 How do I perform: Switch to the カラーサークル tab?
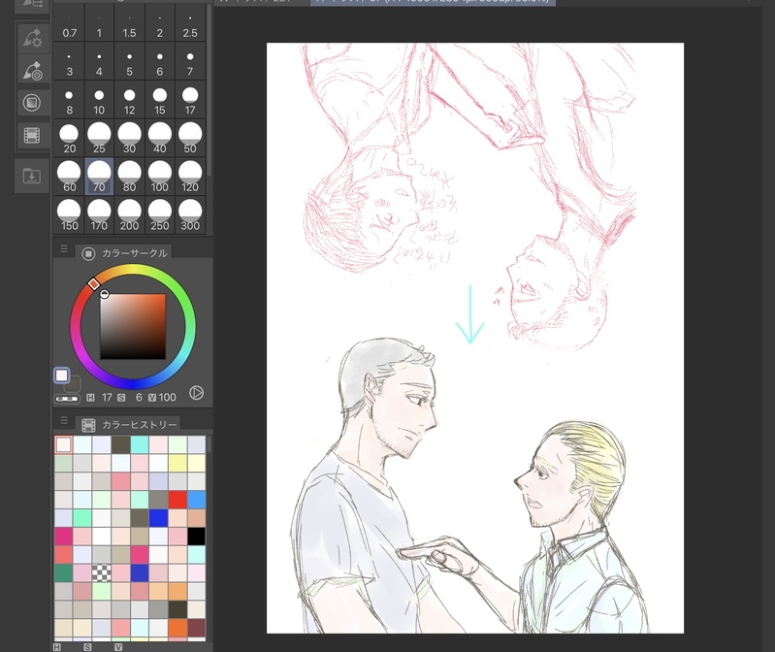click(124, 253)
